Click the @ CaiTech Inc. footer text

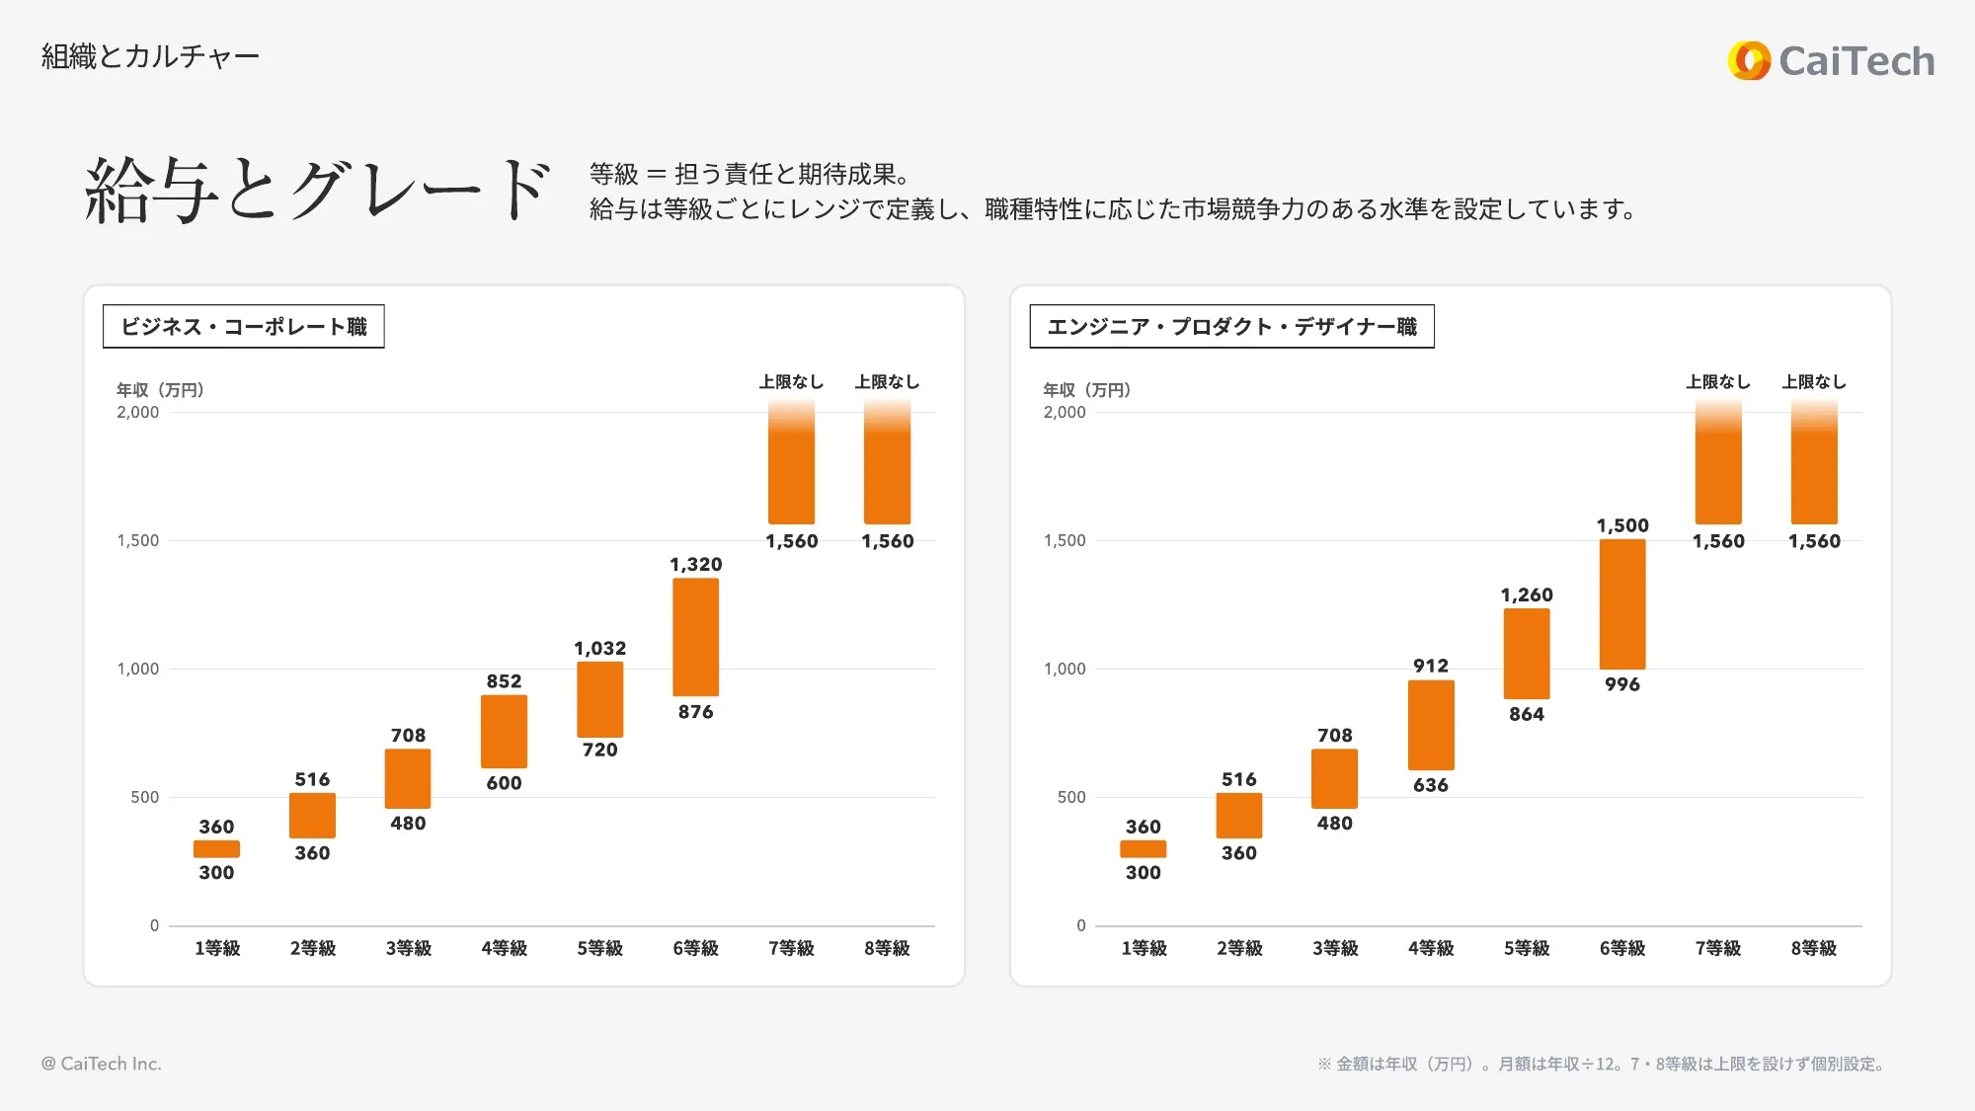[x=101, y=1064]
